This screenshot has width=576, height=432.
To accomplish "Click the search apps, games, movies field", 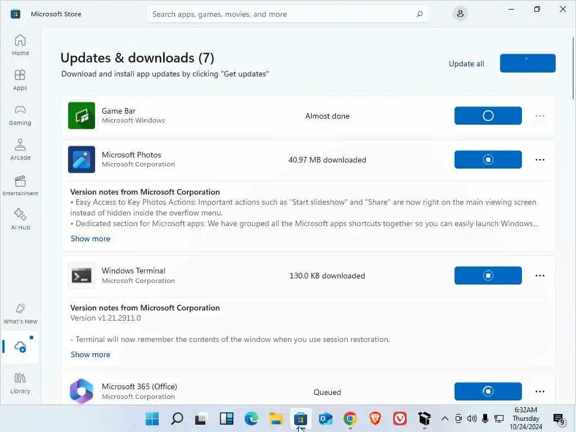I will [x=287, y=14].
